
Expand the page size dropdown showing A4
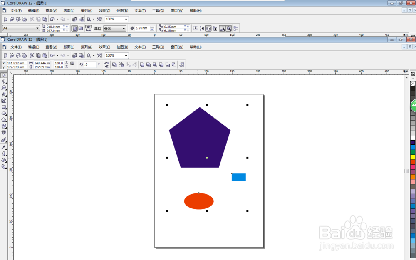pos(37,28)
